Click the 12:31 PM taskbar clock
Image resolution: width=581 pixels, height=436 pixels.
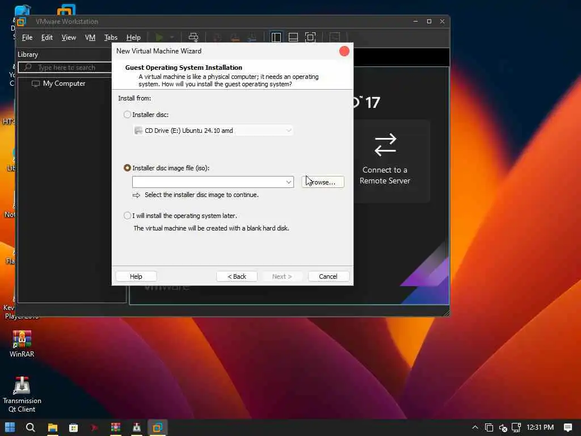(540, 427)
